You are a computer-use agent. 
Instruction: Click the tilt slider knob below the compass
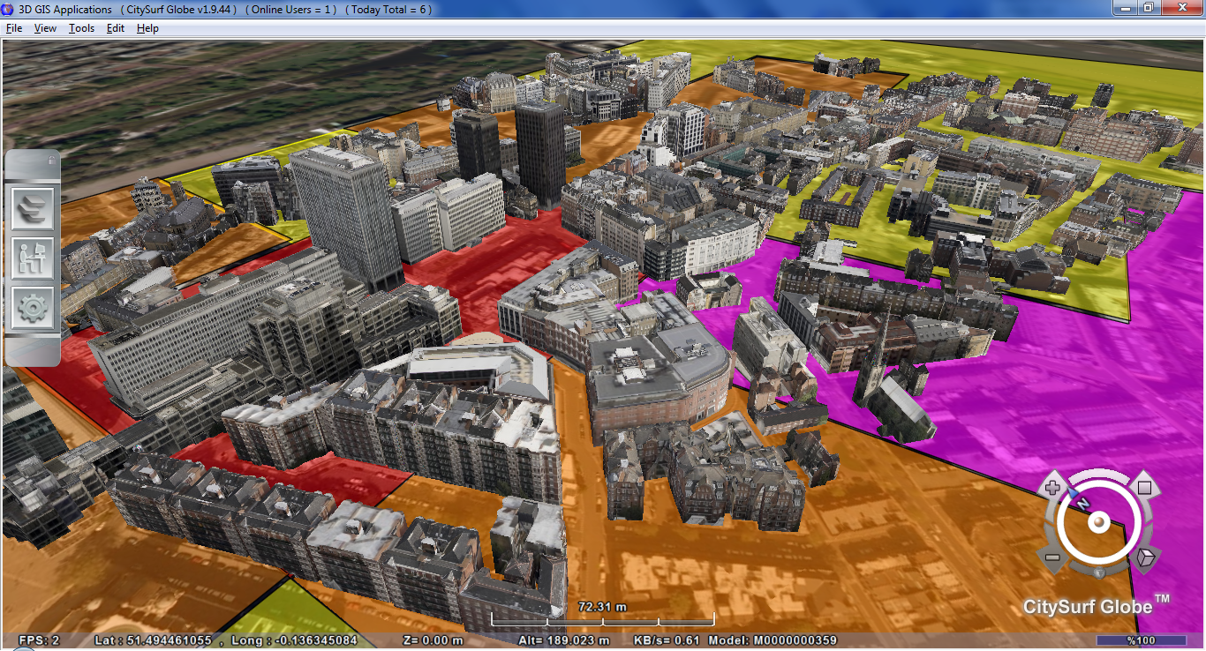(x=1098, y=573)
